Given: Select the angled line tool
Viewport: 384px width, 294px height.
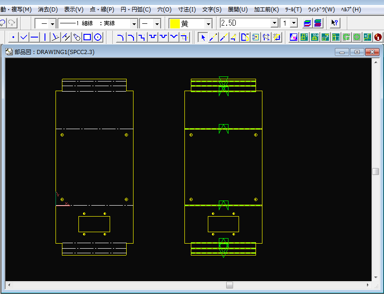Looking at the screenshot, I should coord(56,38).
